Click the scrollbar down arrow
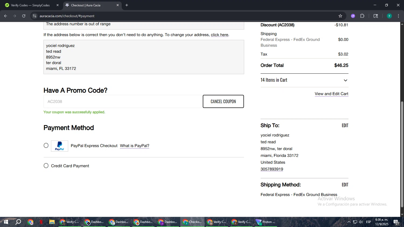 click(402, 215)
